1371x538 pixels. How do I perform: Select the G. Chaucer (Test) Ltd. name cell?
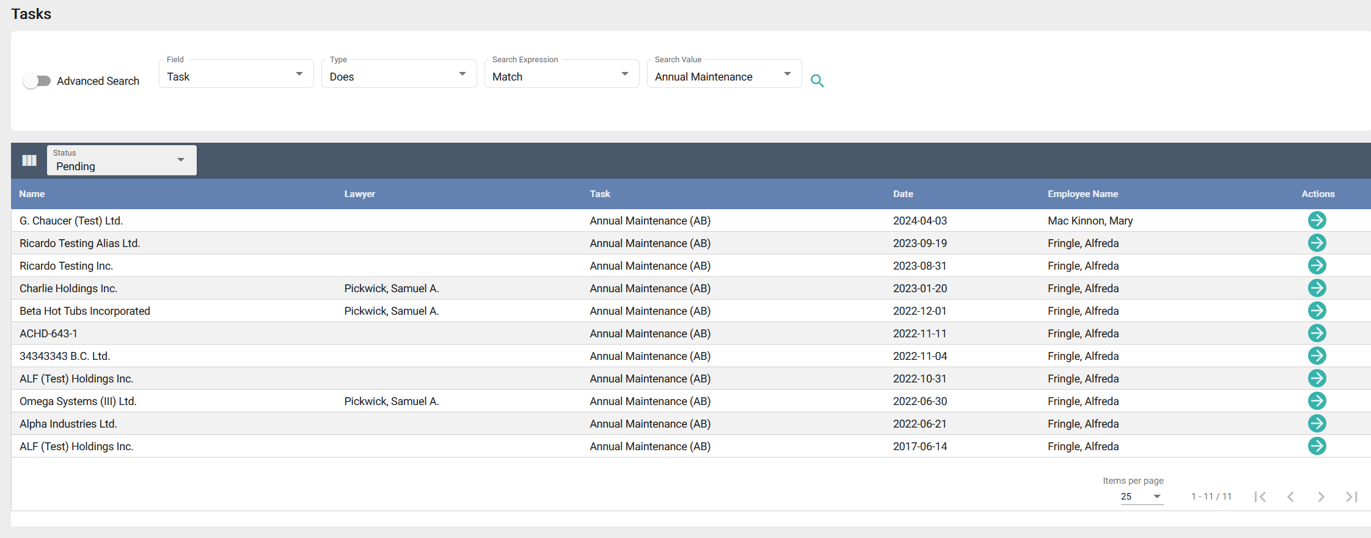pos(71,221)
